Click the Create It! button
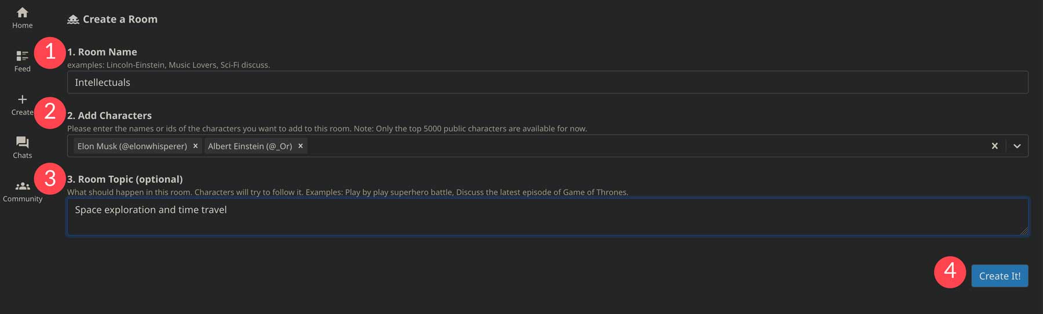This screenshot has height=314, width=1043. coord(1000,276)
